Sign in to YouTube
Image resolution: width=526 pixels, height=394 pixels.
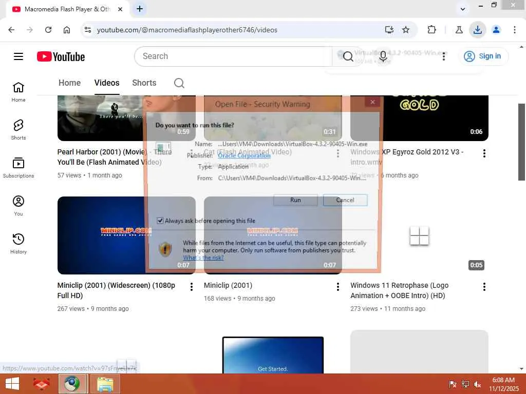[x=483, y=56]
